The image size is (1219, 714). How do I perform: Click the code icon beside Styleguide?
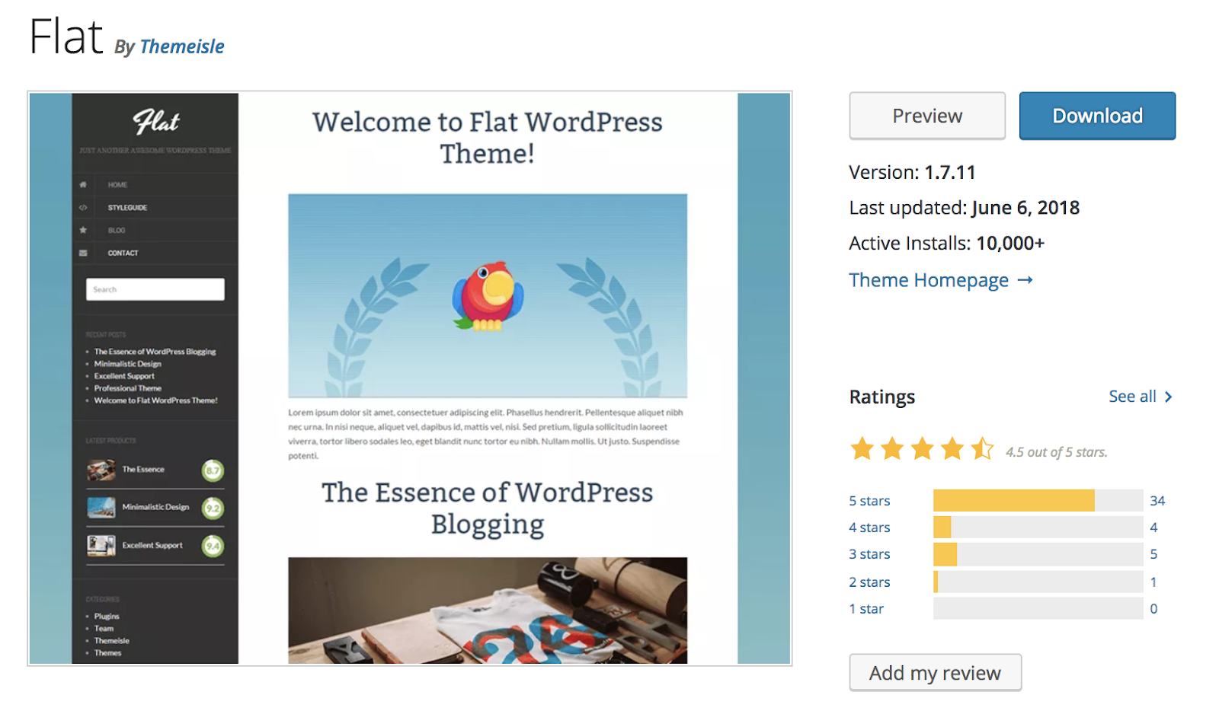[x=83, y=207]
